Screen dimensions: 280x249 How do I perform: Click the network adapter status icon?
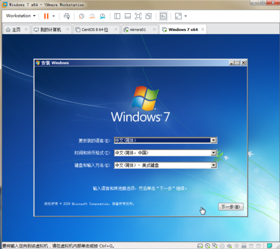point(215,246)
